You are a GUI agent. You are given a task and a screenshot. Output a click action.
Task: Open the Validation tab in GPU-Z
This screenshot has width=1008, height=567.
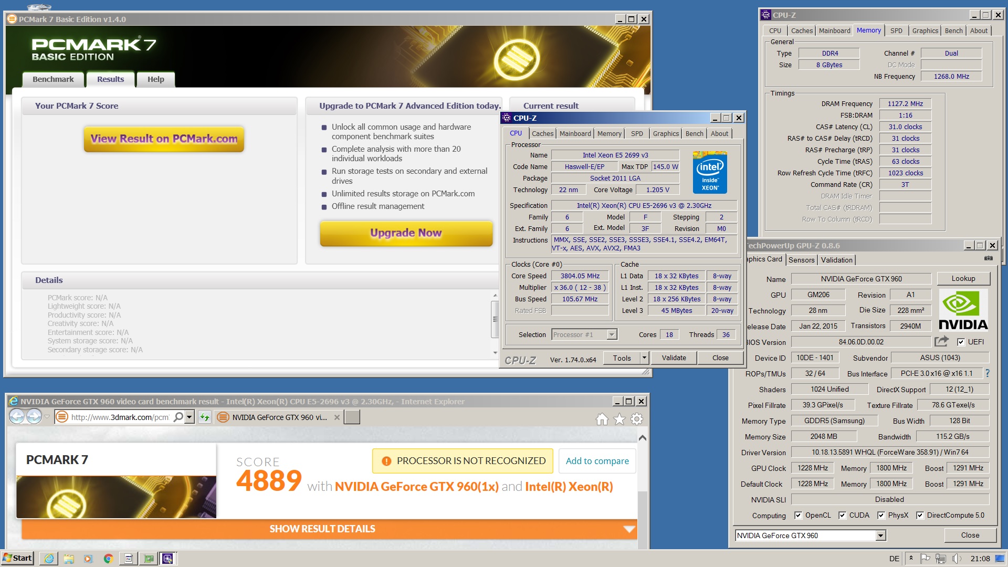click(x=836, y=260)
